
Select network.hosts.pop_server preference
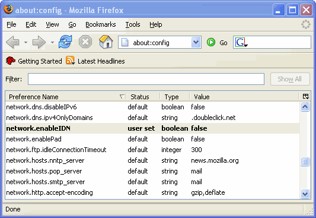(x=152, y=171)
